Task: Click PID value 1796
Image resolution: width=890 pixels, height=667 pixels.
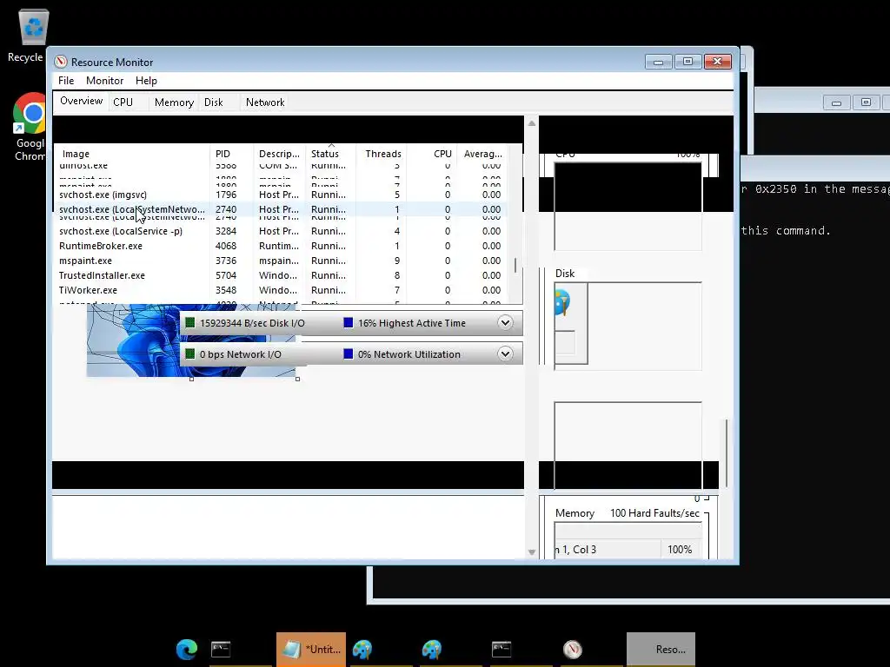Action: click(226, 195)
